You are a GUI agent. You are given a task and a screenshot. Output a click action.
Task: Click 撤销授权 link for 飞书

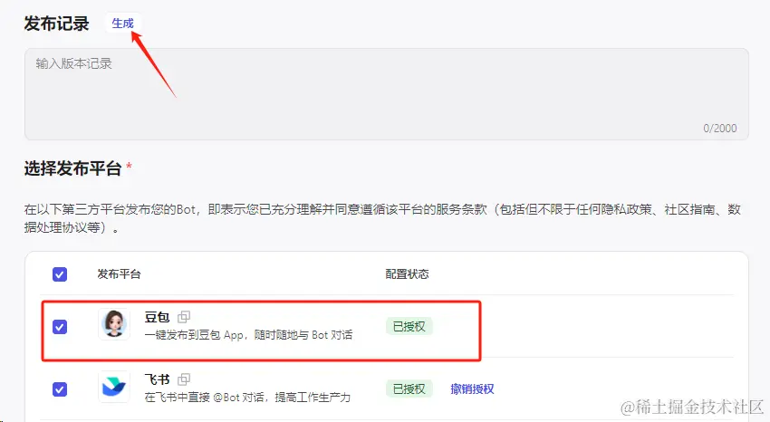click(472, 389)
